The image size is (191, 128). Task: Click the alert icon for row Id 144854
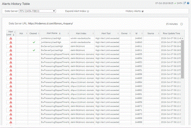(11, 58)
